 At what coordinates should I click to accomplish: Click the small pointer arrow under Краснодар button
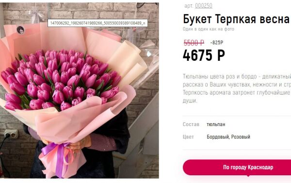coord(248,176)
